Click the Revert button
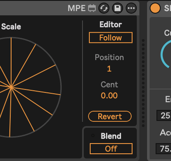The image size is (171, 161). [110, 116]
